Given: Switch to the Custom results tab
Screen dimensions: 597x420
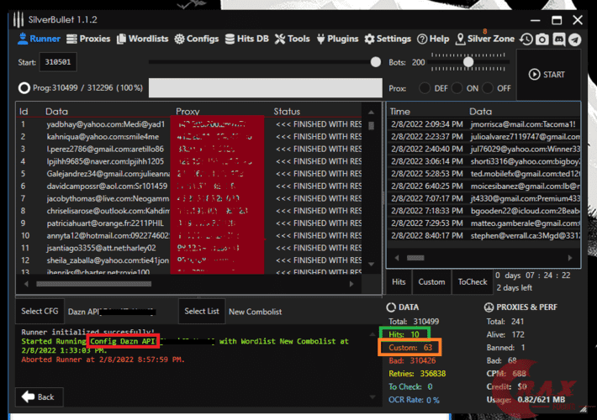Looking at the screenshot, I should coord(431,282).
